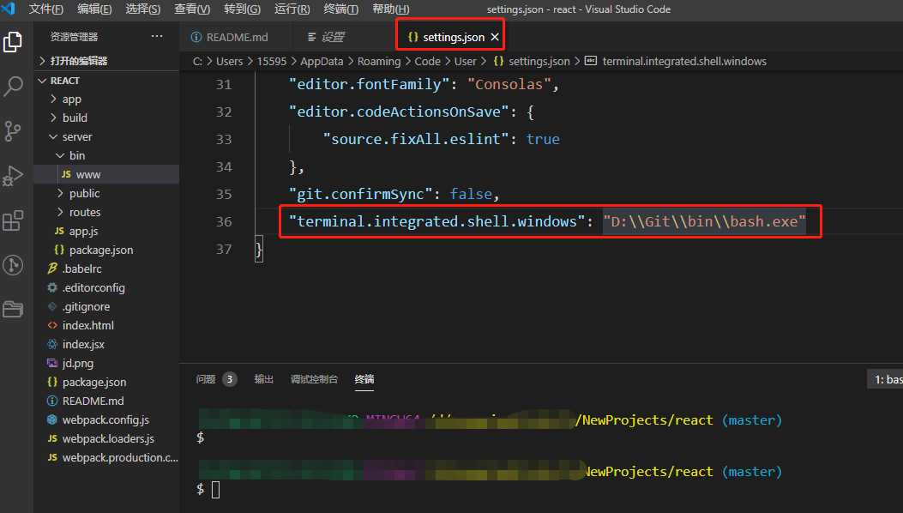Screen dimensions: 903x513
Task: Click the JS icon of www file
Action: point(66,174)
